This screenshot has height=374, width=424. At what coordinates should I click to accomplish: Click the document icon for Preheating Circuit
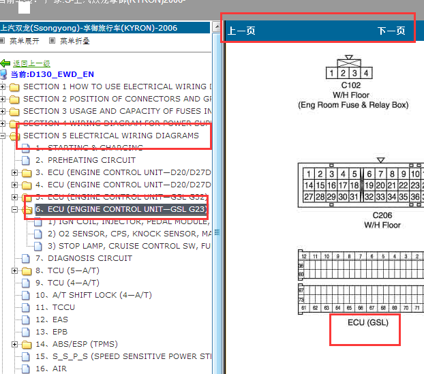click(x=26, y=161)
